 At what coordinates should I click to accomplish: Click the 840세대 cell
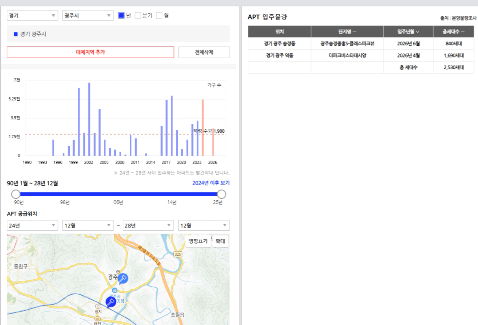pyautogui.click(x=453, y=44)
